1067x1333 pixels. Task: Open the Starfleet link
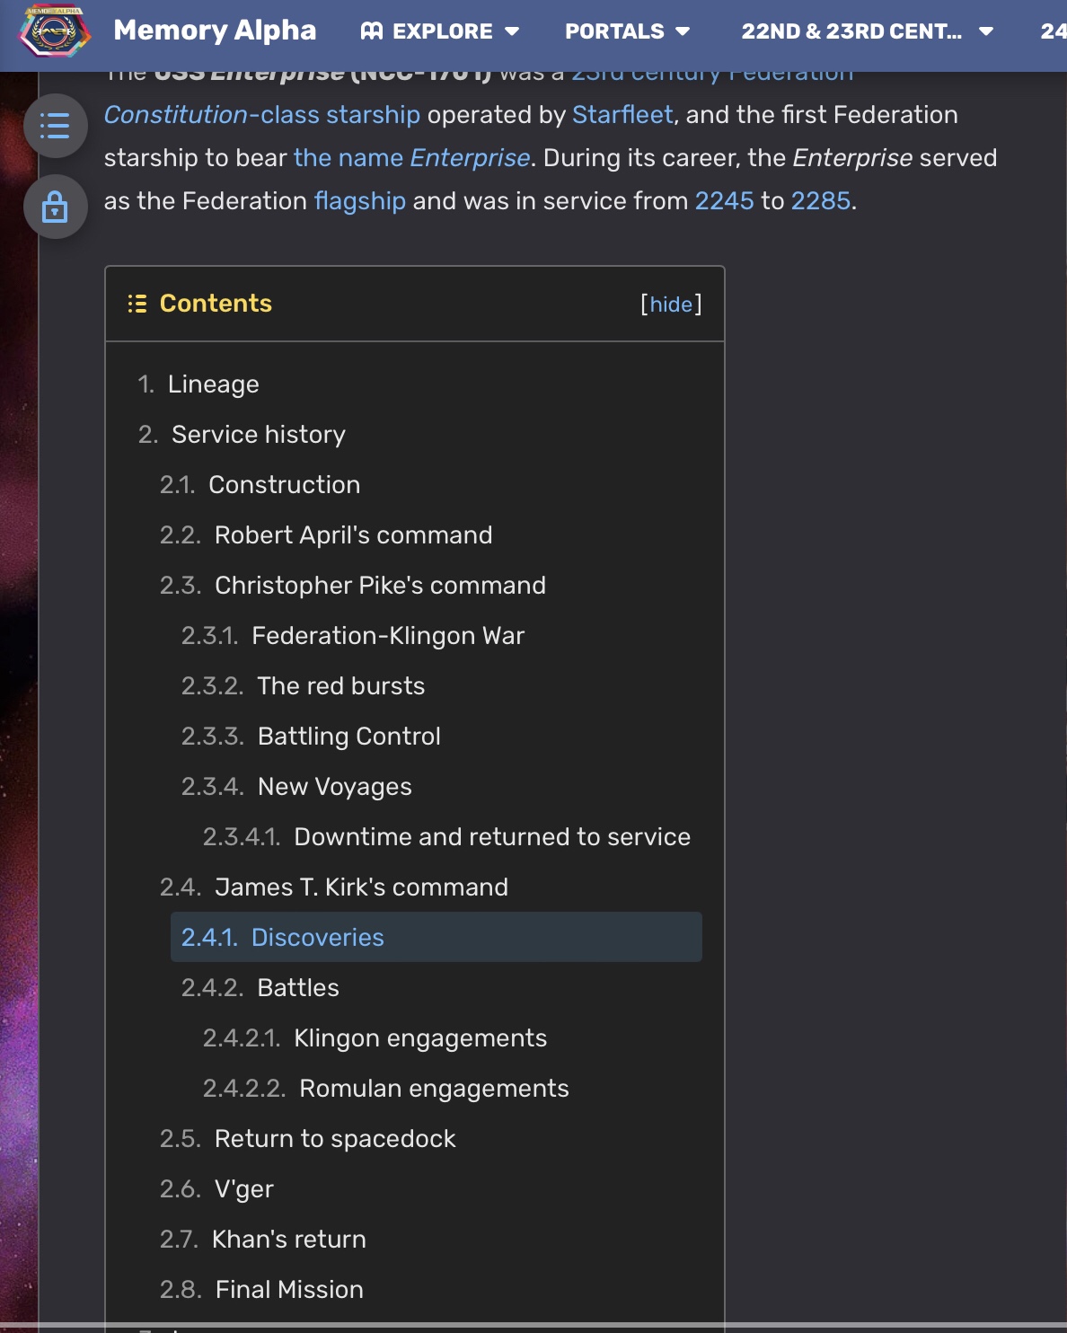(622, 115)
